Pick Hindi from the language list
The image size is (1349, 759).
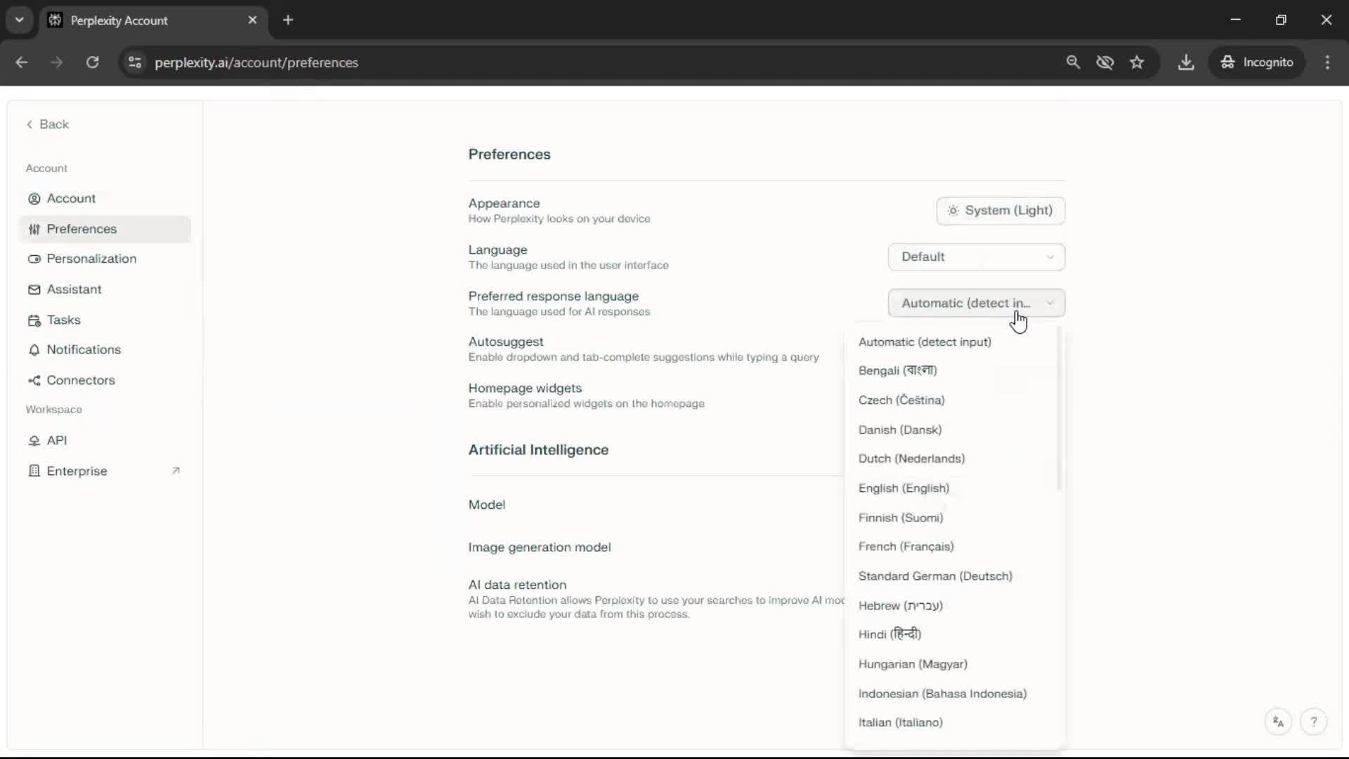(x=889, y=635)
